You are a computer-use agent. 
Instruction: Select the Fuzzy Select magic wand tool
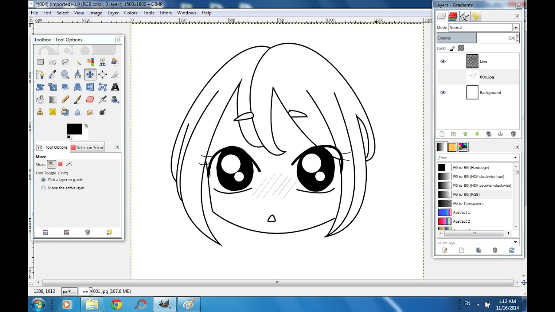tap(78, 62)
